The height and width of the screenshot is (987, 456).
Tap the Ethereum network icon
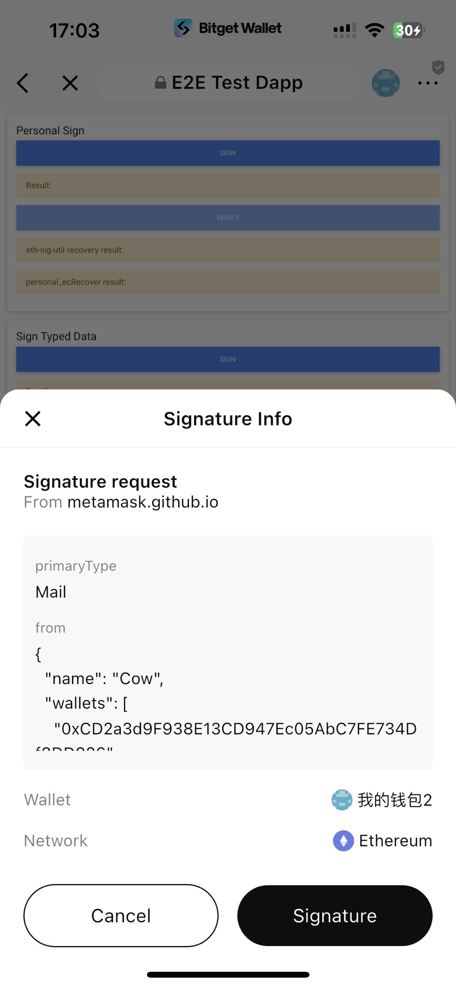tap(343, 840)
